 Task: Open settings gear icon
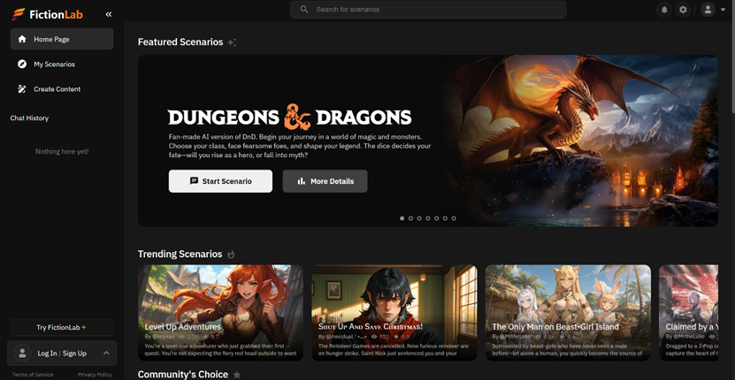point(683,10)
